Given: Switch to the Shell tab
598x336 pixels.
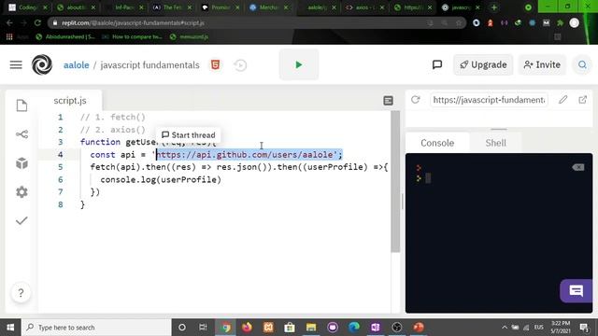Looking at the screenshot, I should tap(495, 143).
